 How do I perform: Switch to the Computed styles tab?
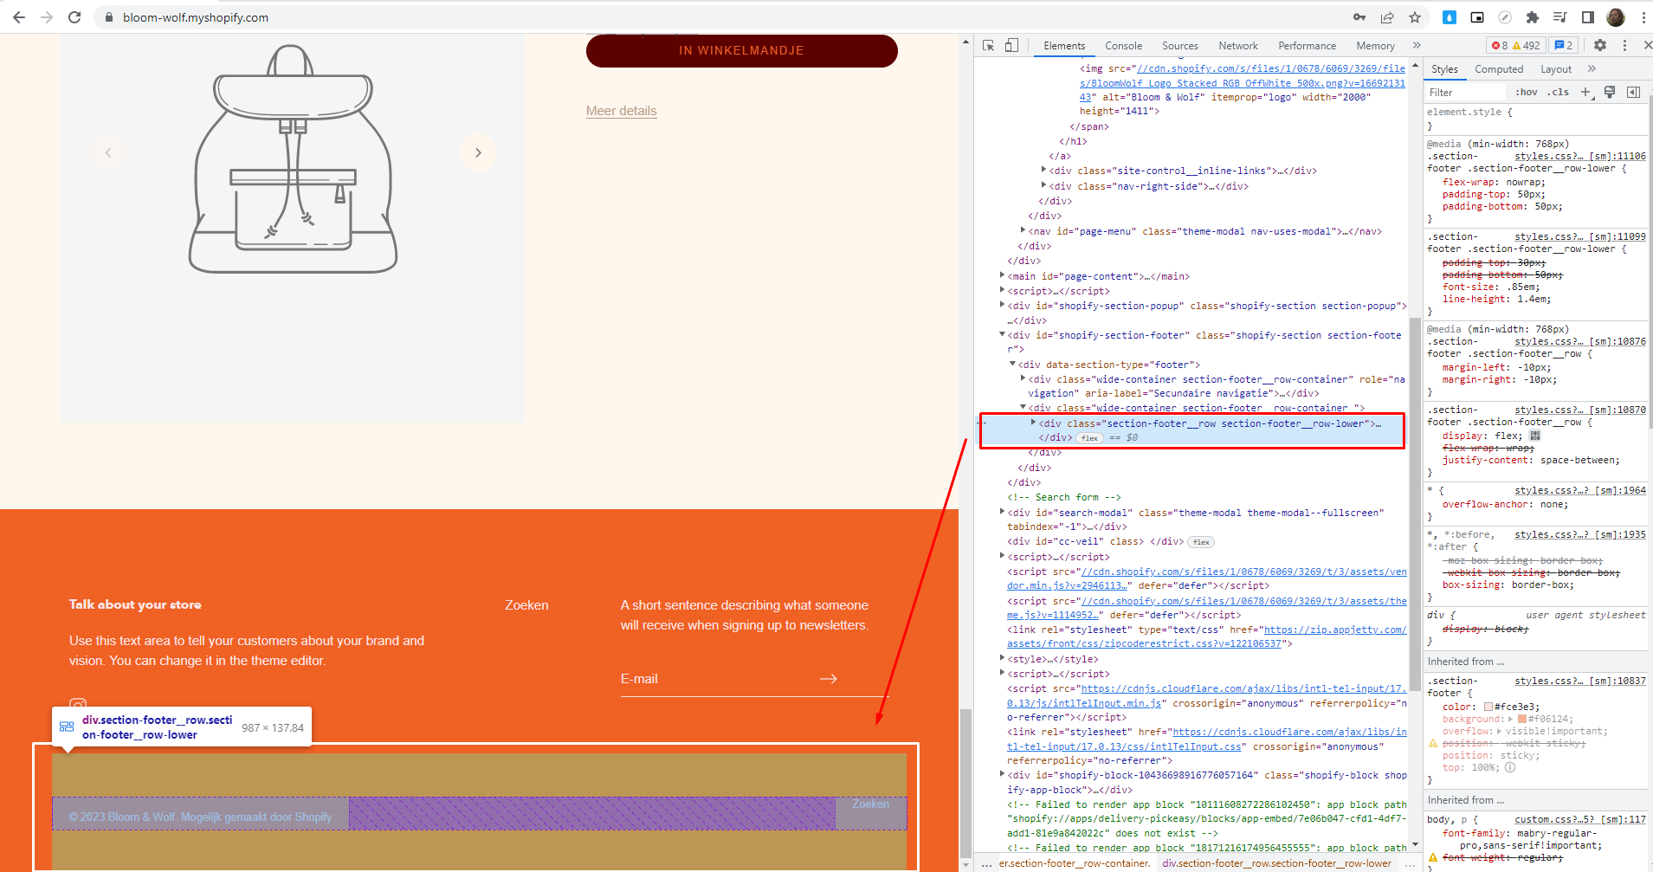(x=1499, y=69)
